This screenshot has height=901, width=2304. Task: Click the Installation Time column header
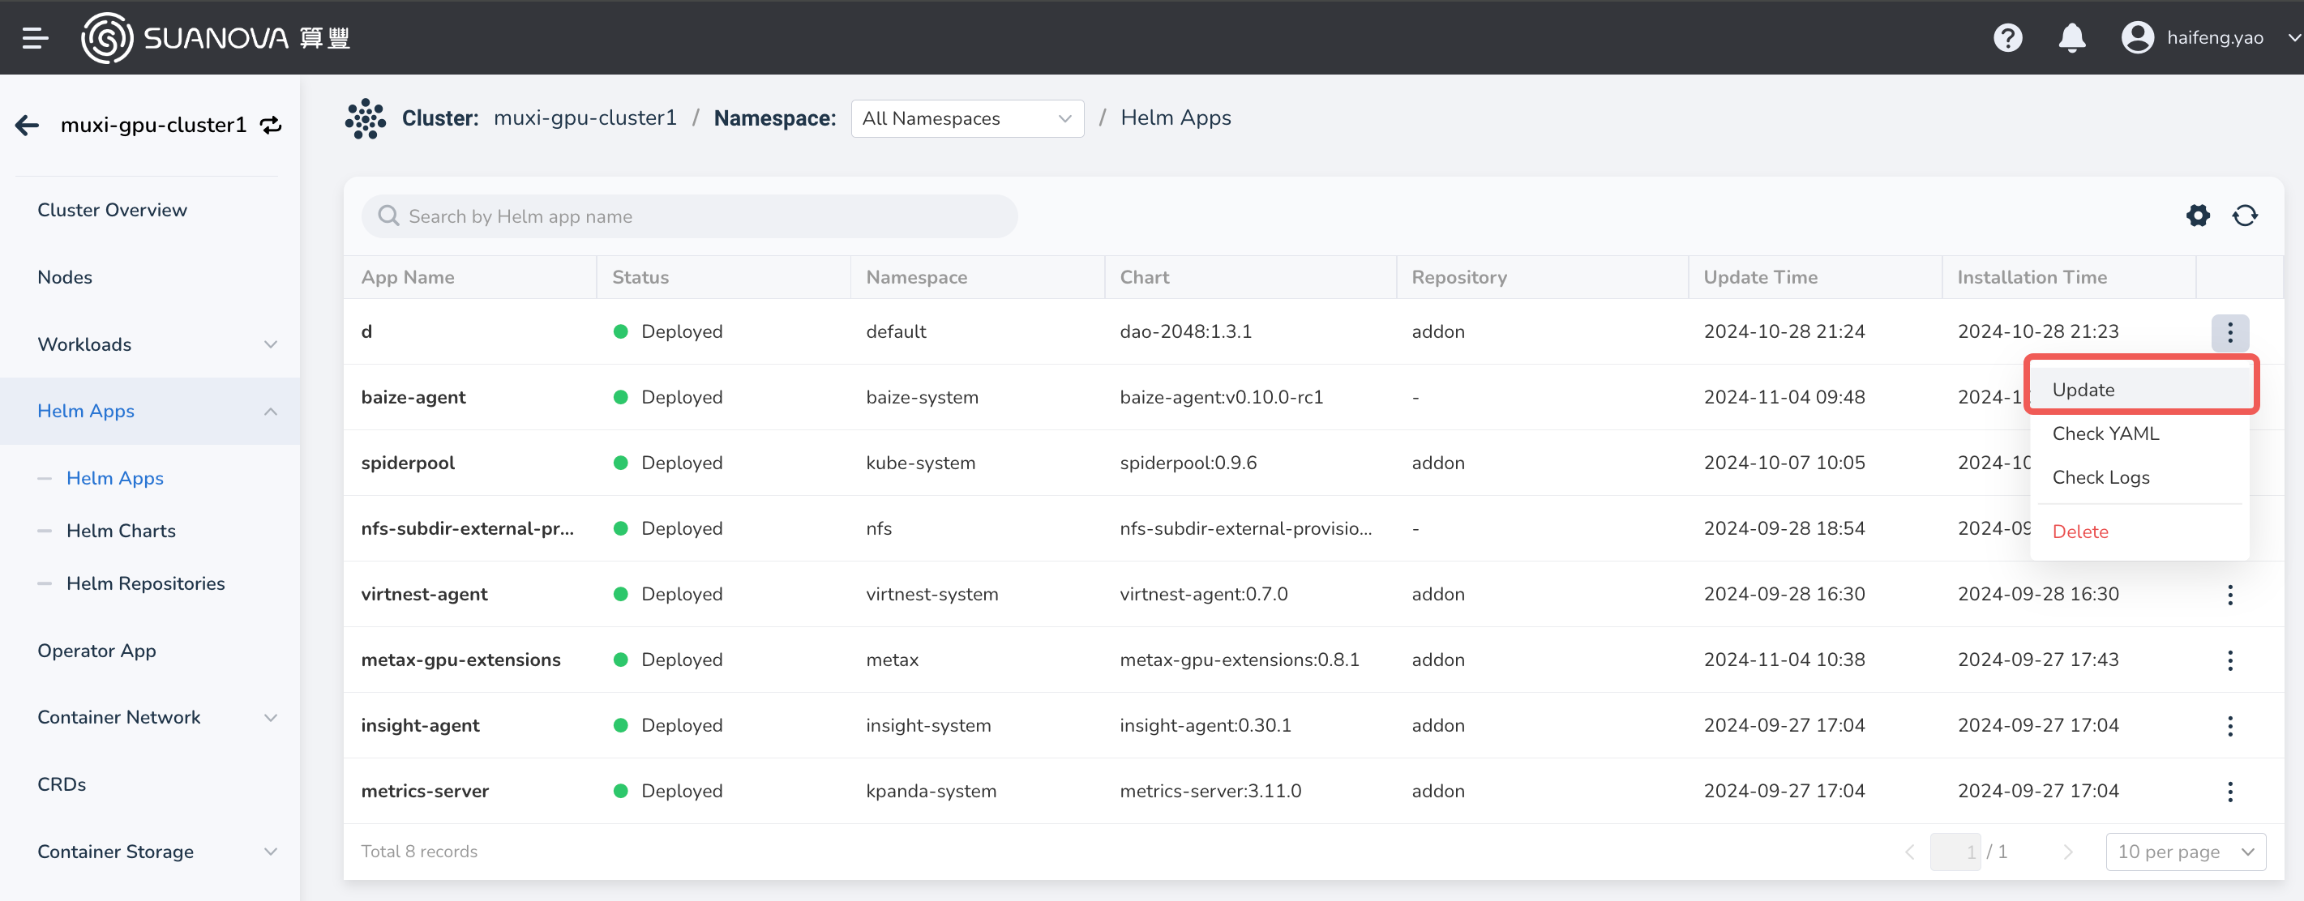coord(2032,277)
